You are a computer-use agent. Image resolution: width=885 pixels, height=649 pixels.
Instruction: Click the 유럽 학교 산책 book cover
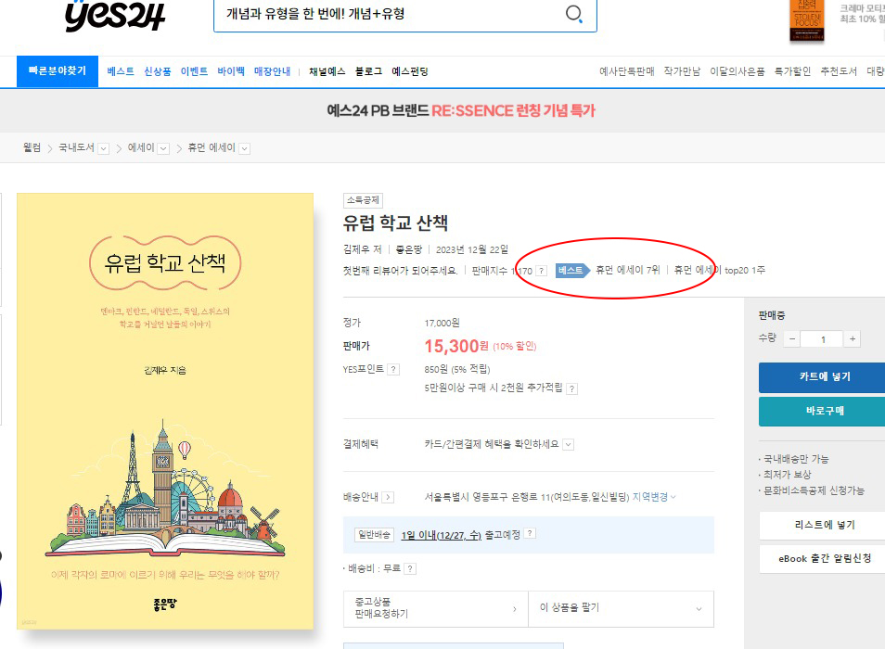(x=165, y=411)
